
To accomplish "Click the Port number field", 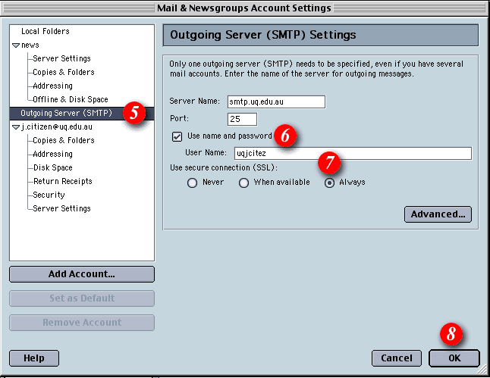I will [242, 119].
